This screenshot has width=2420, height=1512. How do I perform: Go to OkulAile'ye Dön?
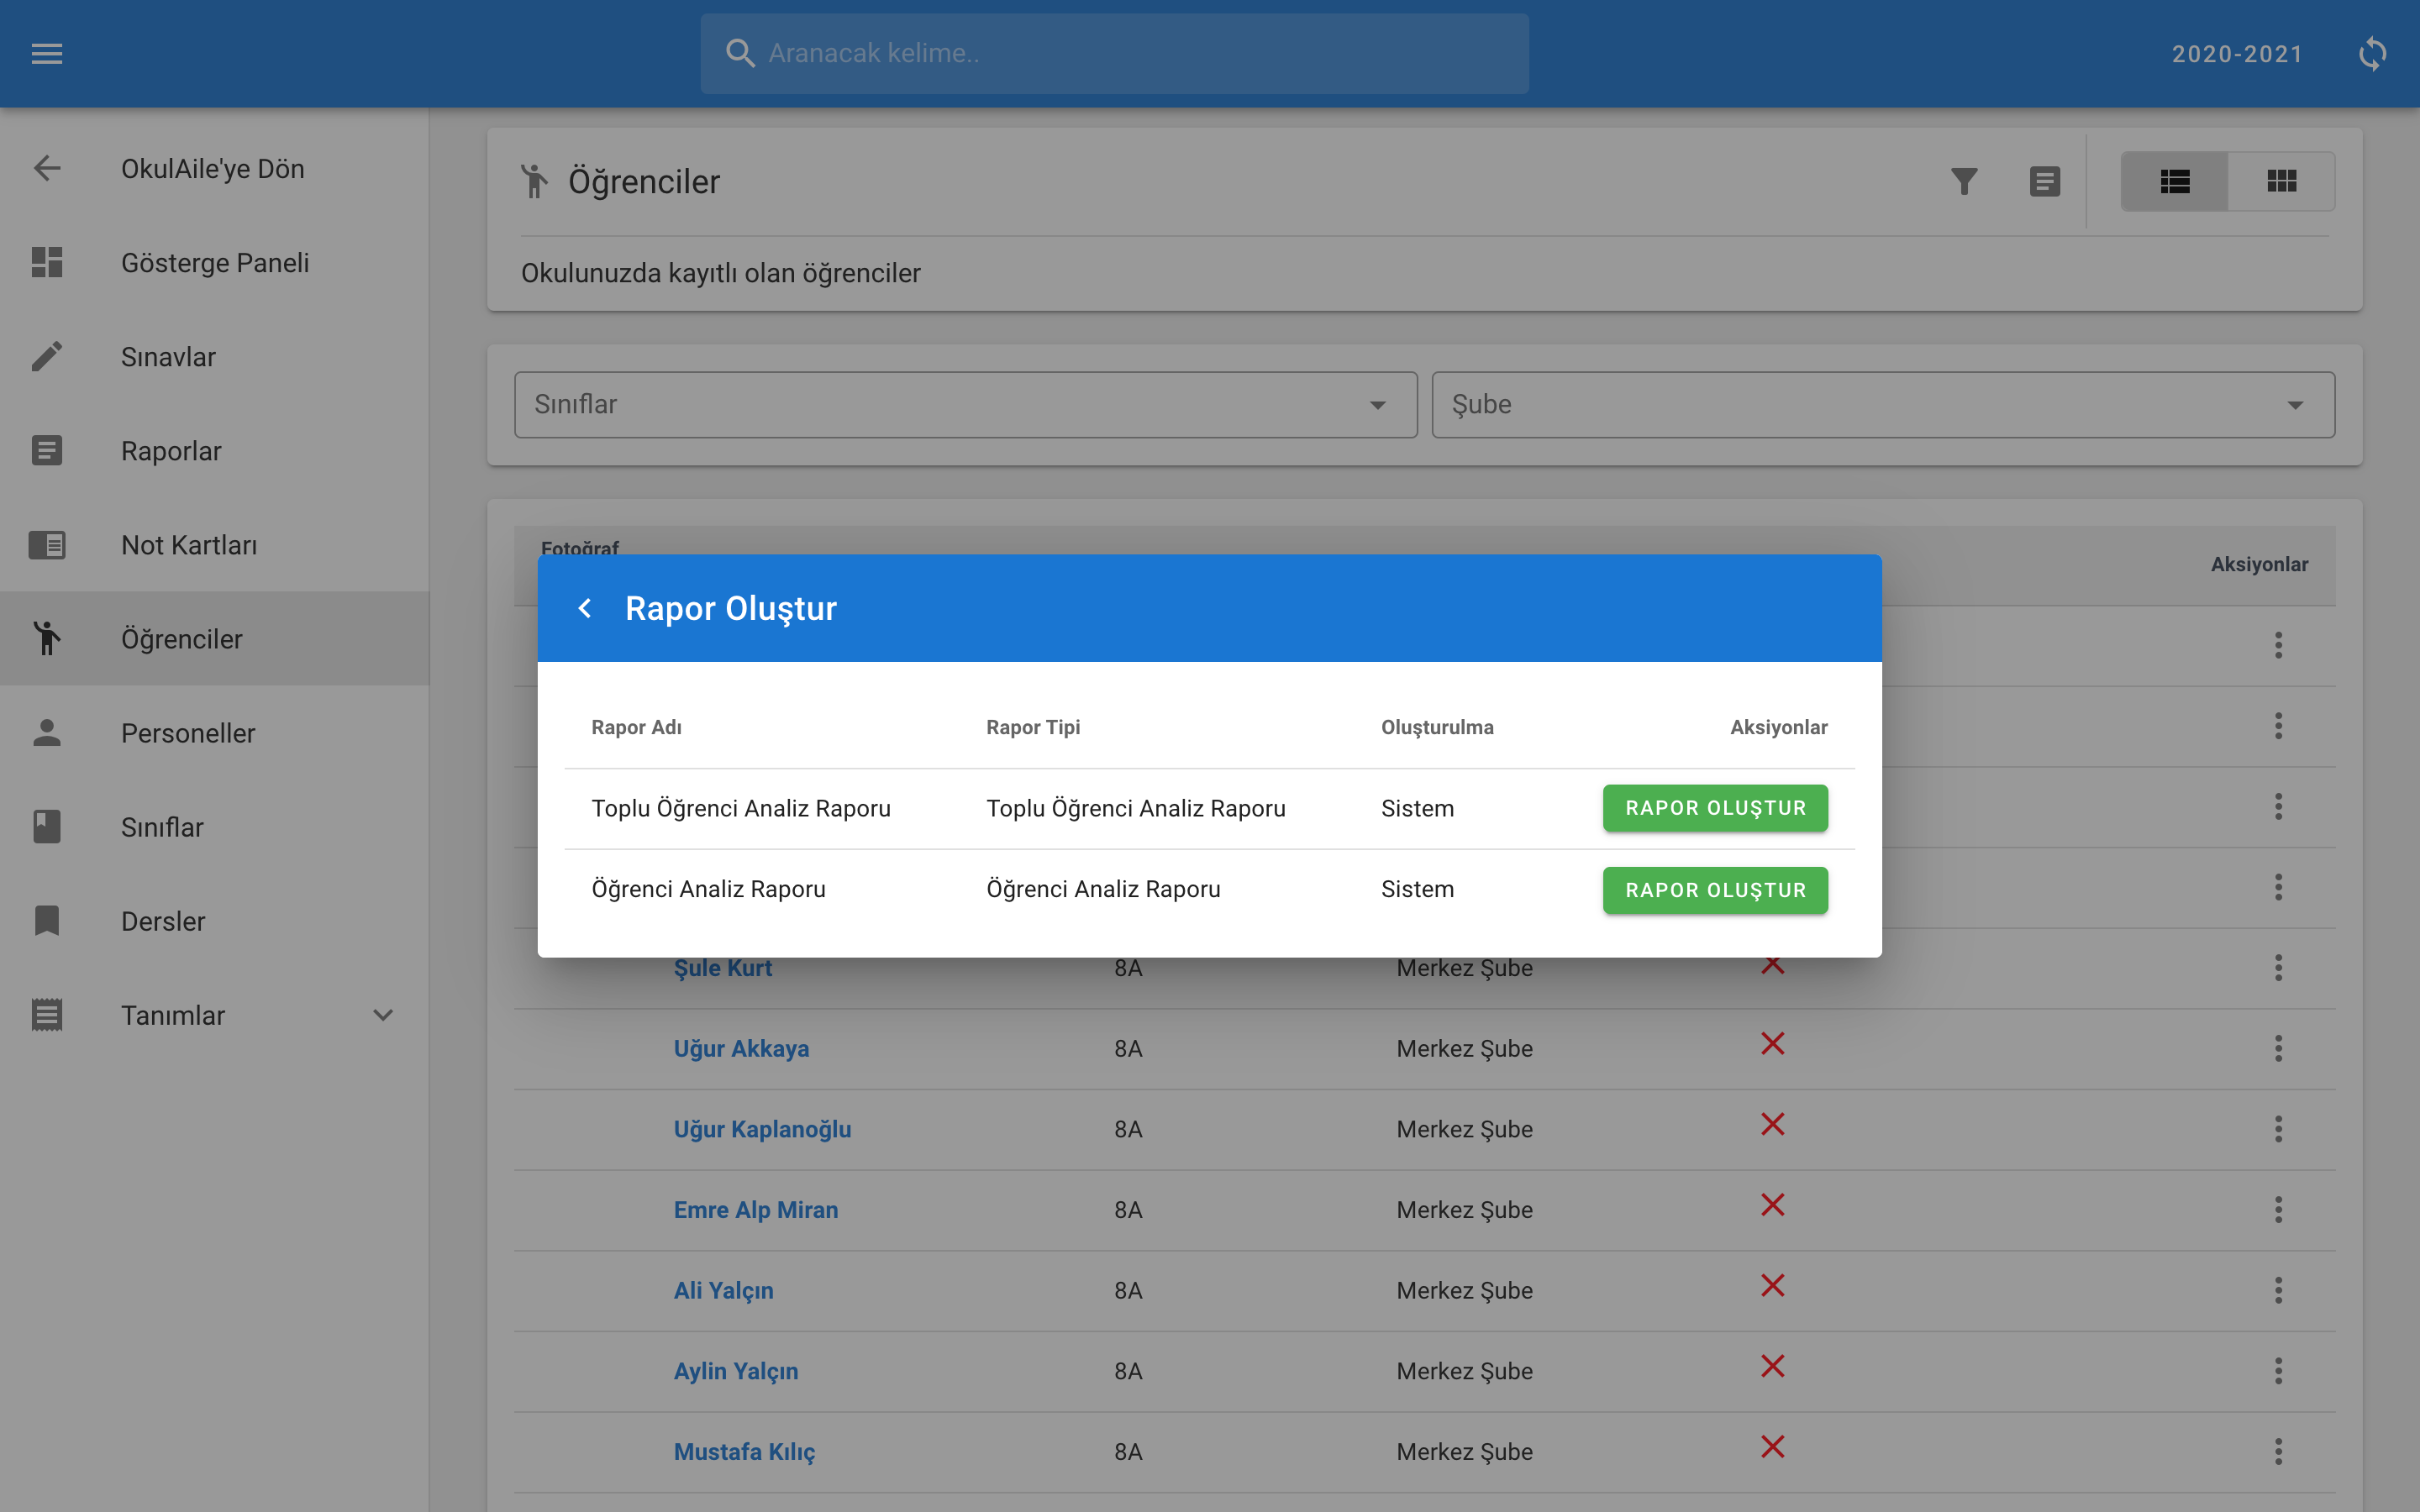(x=213, y=168)
